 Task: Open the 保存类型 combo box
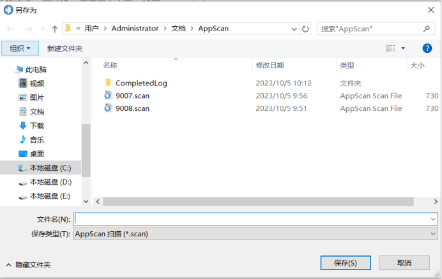(255, 234)
